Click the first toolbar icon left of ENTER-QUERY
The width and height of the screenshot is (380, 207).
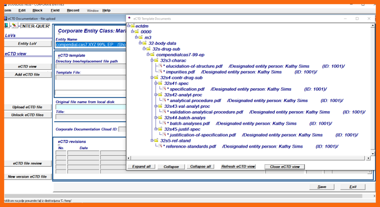point(7,25)
